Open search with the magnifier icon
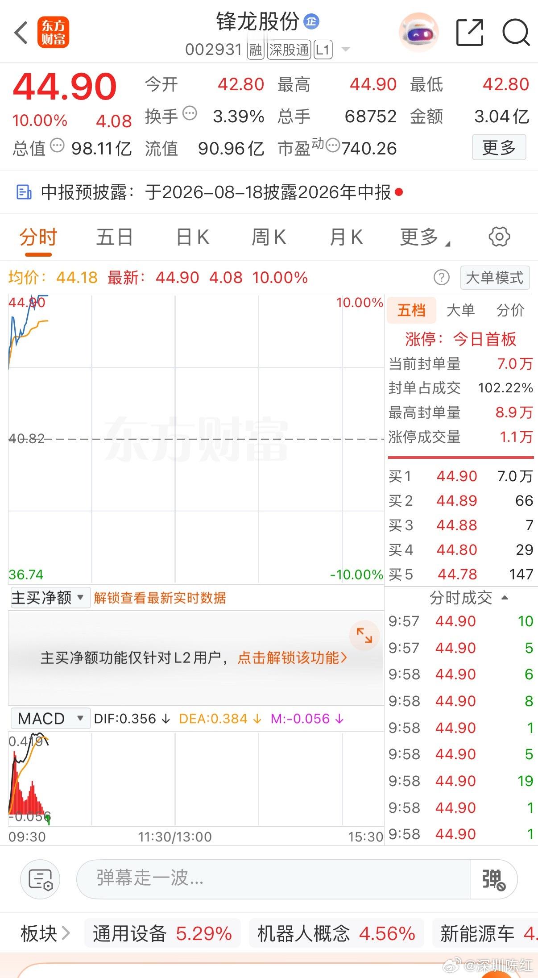Image resolution: width=538 pixels, height=978 pixels. 516,33
